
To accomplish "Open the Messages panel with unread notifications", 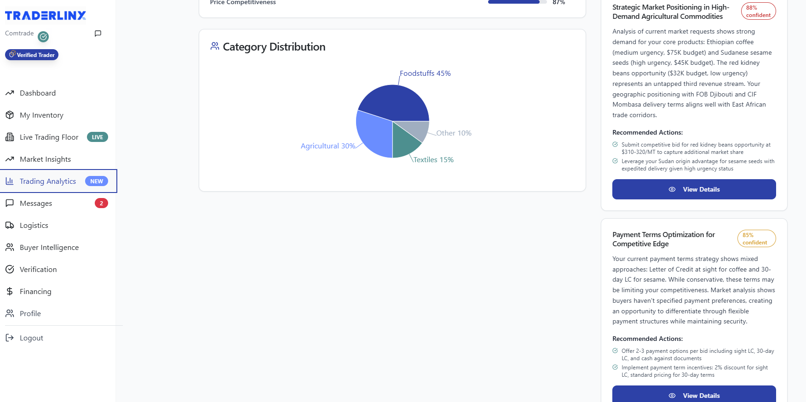I will [35, 203].
